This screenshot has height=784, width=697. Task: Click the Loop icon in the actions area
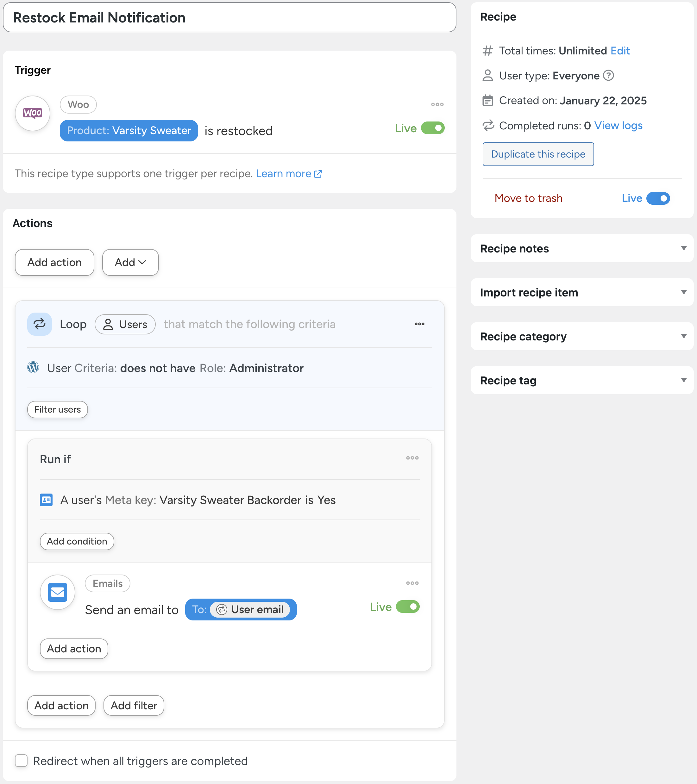tap(40, 324)
